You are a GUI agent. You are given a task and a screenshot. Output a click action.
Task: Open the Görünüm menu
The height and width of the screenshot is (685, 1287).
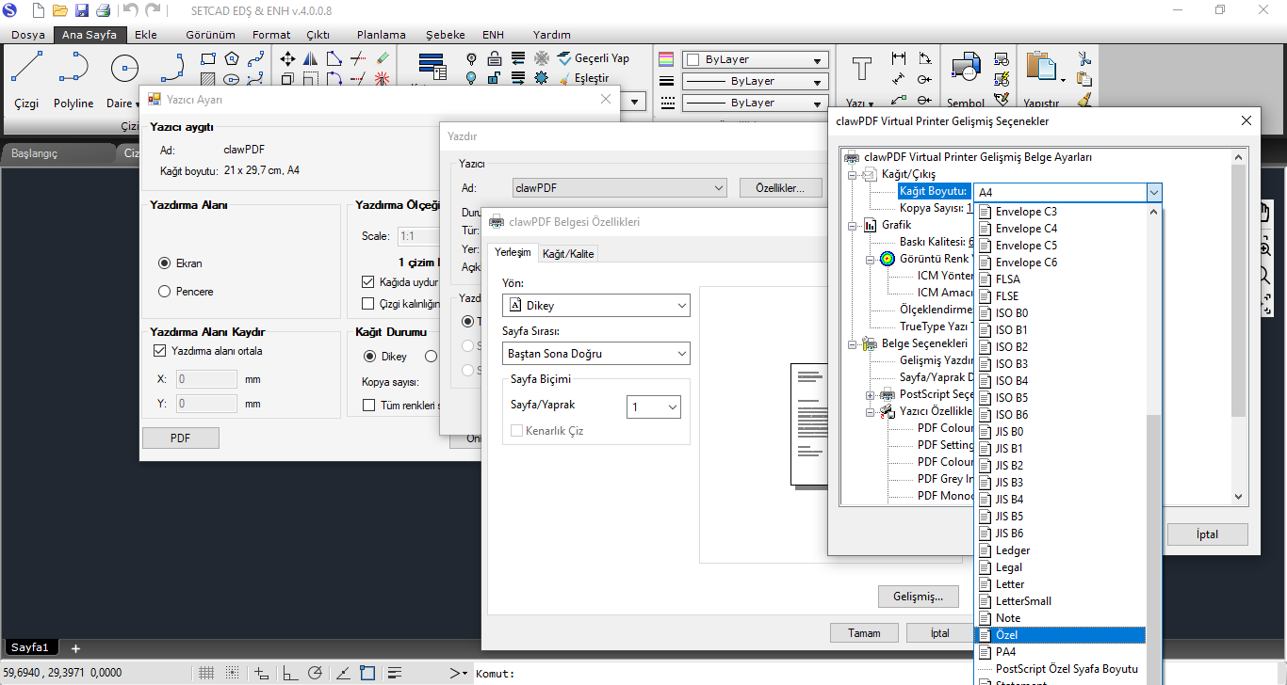210,35
